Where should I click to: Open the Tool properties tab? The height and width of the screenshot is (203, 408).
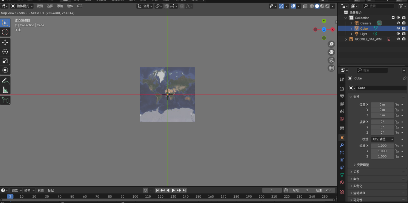point(342,79)
